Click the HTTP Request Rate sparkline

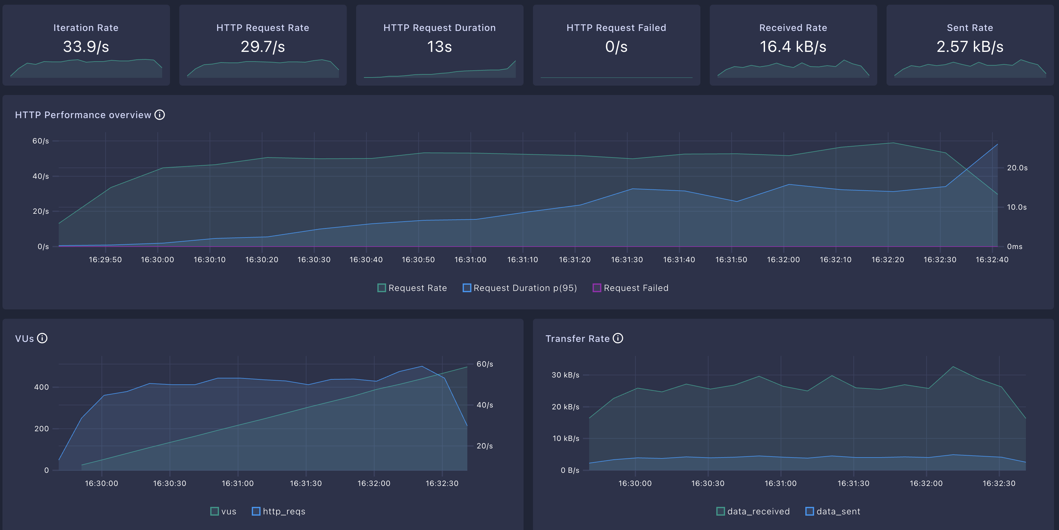[x=263, y=68]
